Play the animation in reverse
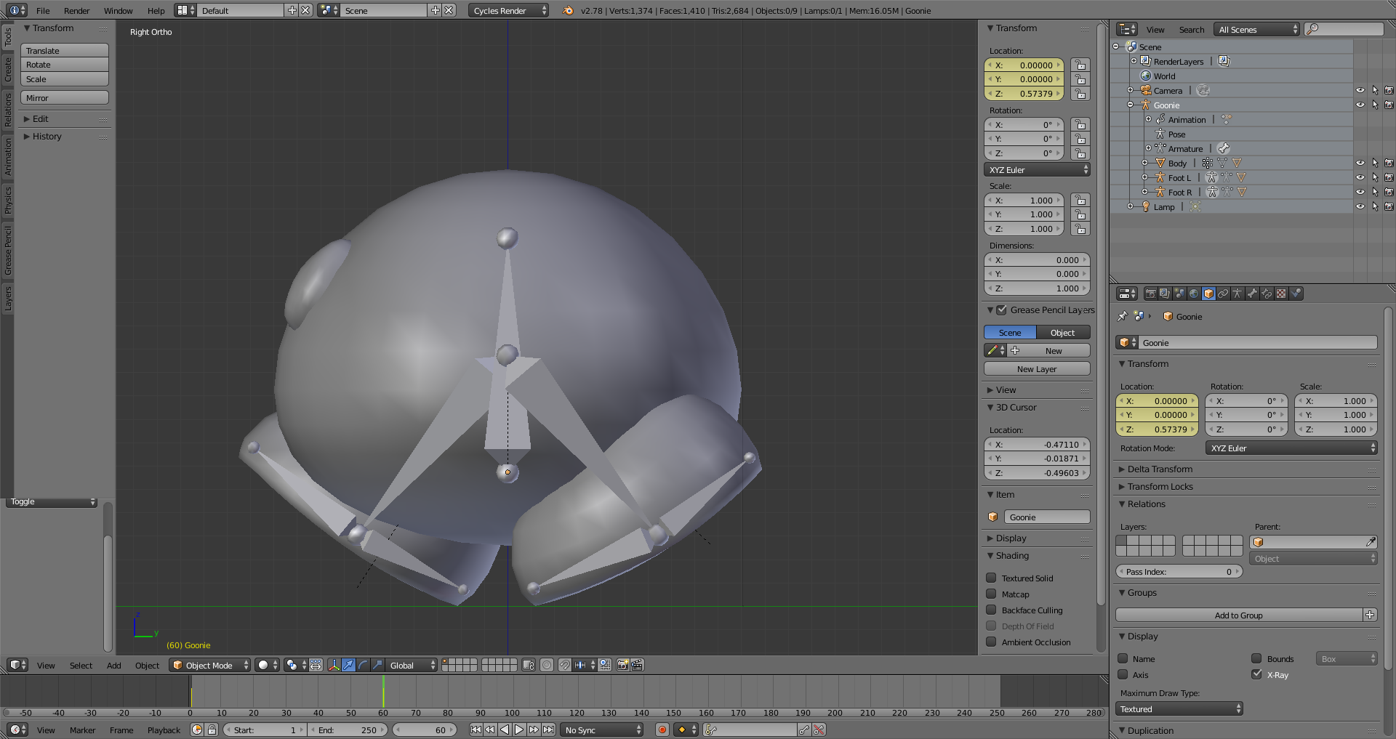 coord(505,730)
